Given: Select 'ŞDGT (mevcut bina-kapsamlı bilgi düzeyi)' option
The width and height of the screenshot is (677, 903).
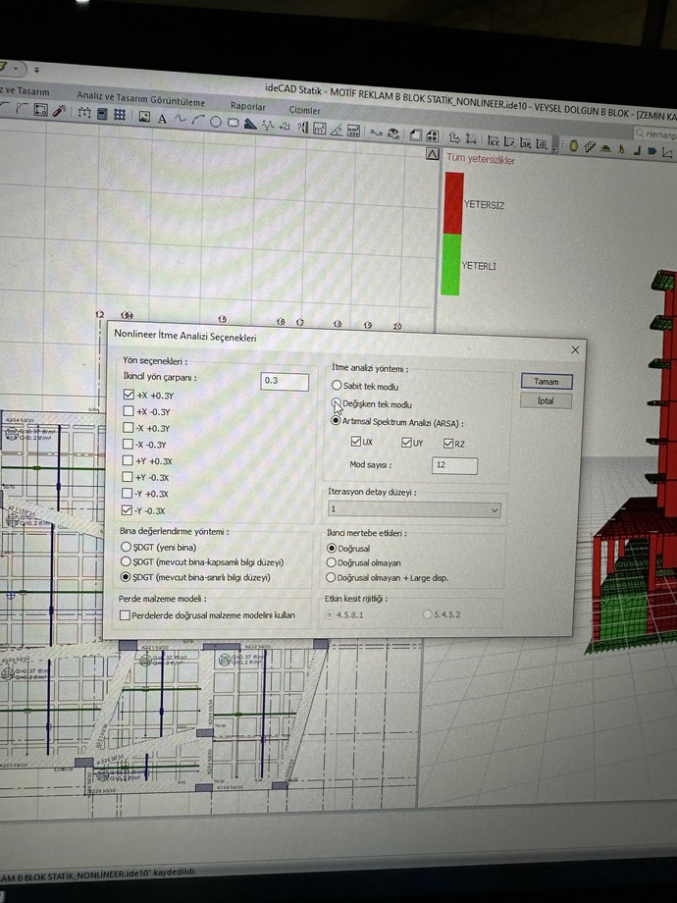Looking at the screenshot, I should pyautogui.click(x=126, y=560).
